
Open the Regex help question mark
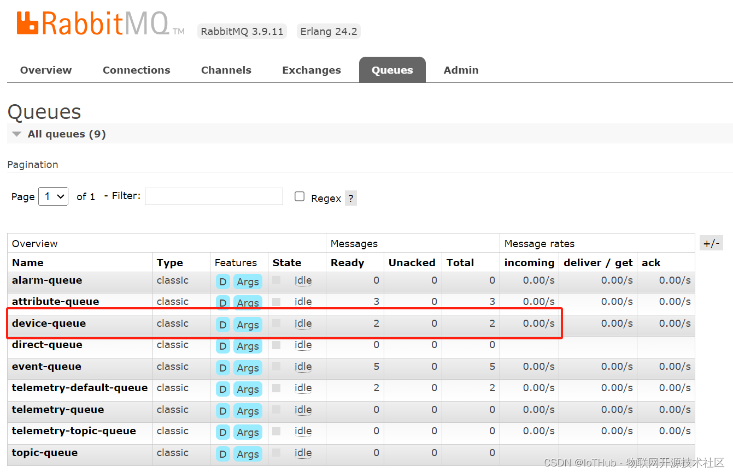tap(351, 198)
